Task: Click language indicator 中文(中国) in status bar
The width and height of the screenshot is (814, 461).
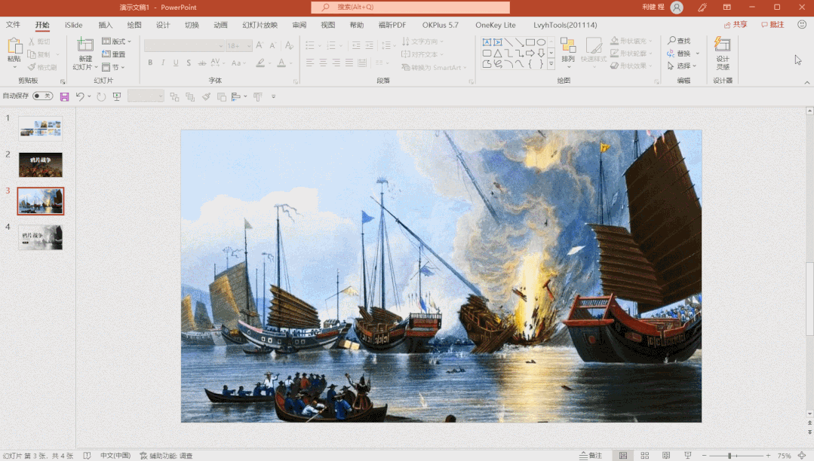Action: 115,455
